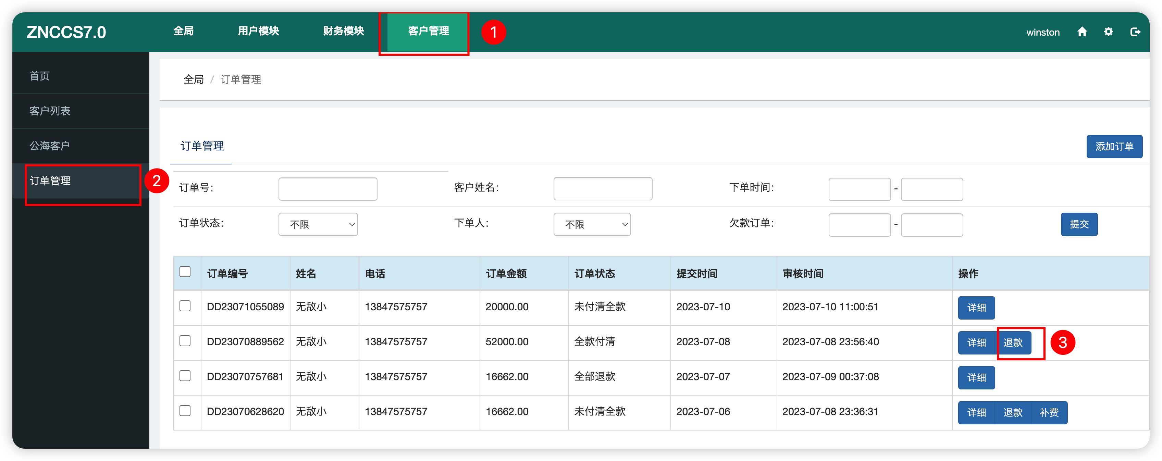
Task: Focus the 下单时间 start date field
Action: [859, 189]
